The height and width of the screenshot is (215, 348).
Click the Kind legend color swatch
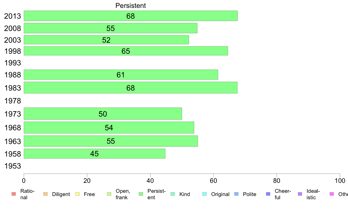coord(173,194)
